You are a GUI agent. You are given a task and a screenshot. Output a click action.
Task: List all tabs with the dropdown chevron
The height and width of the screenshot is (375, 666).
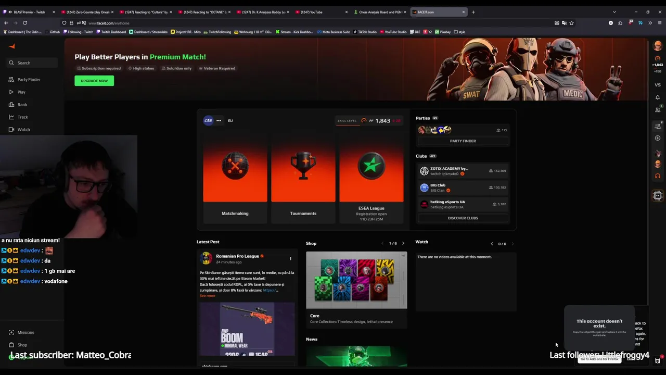tap(614, 12)
